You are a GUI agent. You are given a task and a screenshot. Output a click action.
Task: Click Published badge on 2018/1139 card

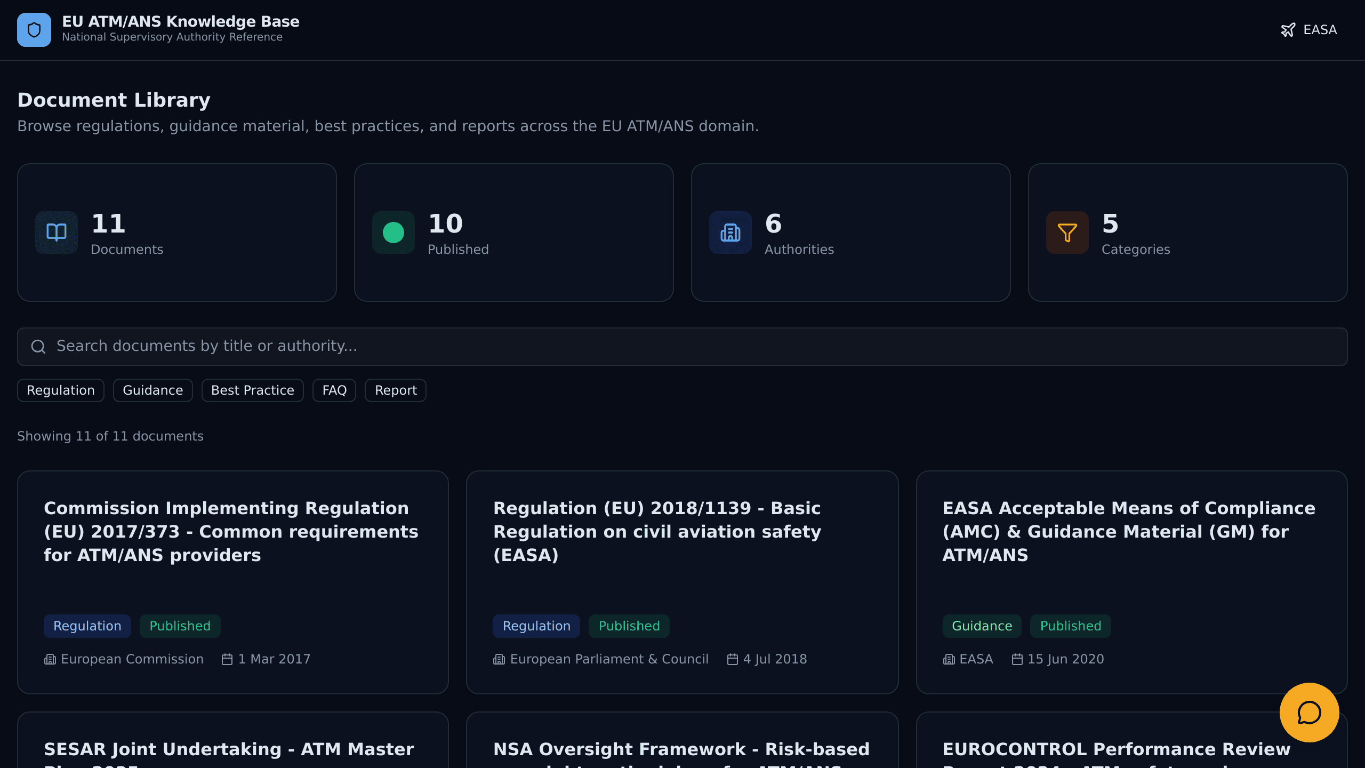point(629,626)
